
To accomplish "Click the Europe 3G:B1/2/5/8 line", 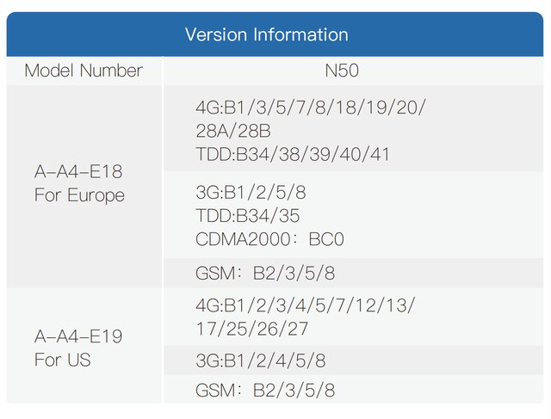I will pyautogui.click(x=251, y=192).
